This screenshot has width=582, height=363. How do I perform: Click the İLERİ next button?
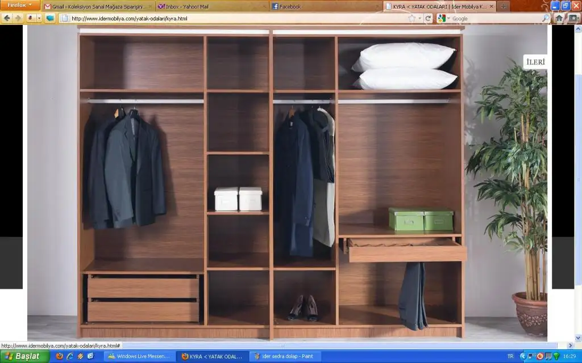[x=535, y=62]
